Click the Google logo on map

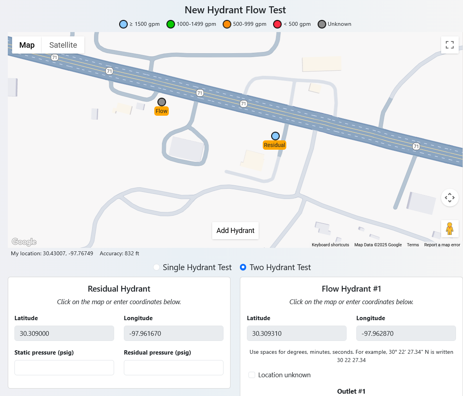[24, 242]
